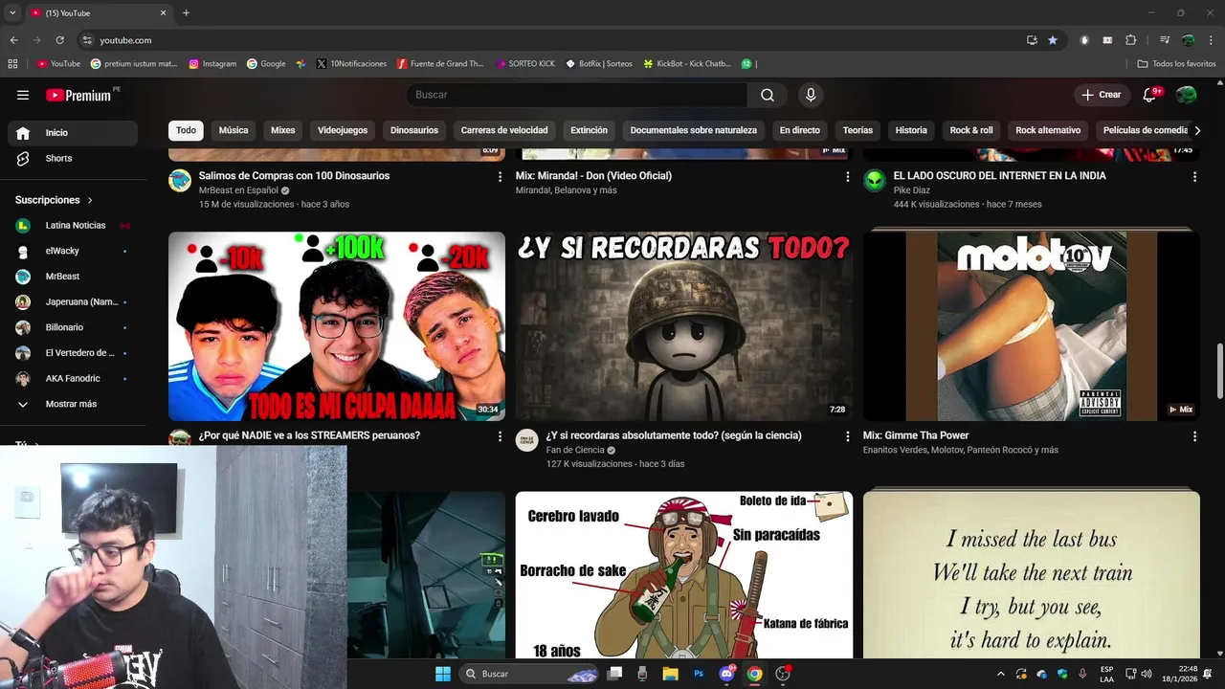Image resolution: width=1225 pixels, height=689 pixels.
Task: Open Discord from the taskbar
Action: tap(726, 674)
